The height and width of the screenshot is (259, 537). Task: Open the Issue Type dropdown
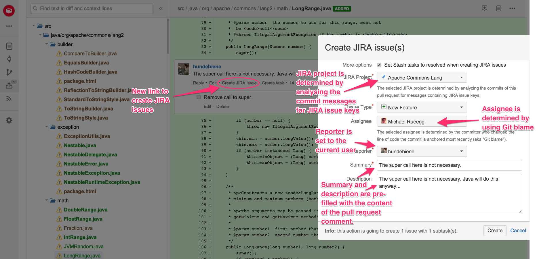(422, 107)
